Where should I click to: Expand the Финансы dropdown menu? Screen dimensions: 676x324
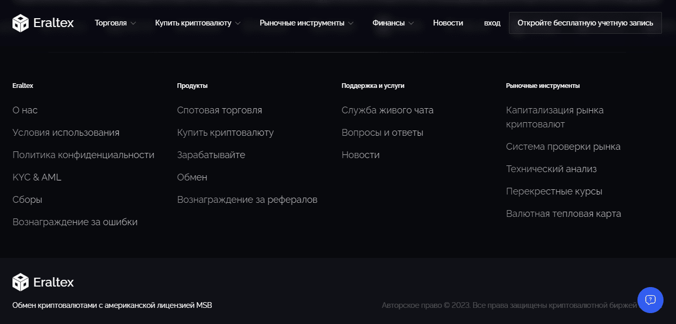click(x=393, y=23)
